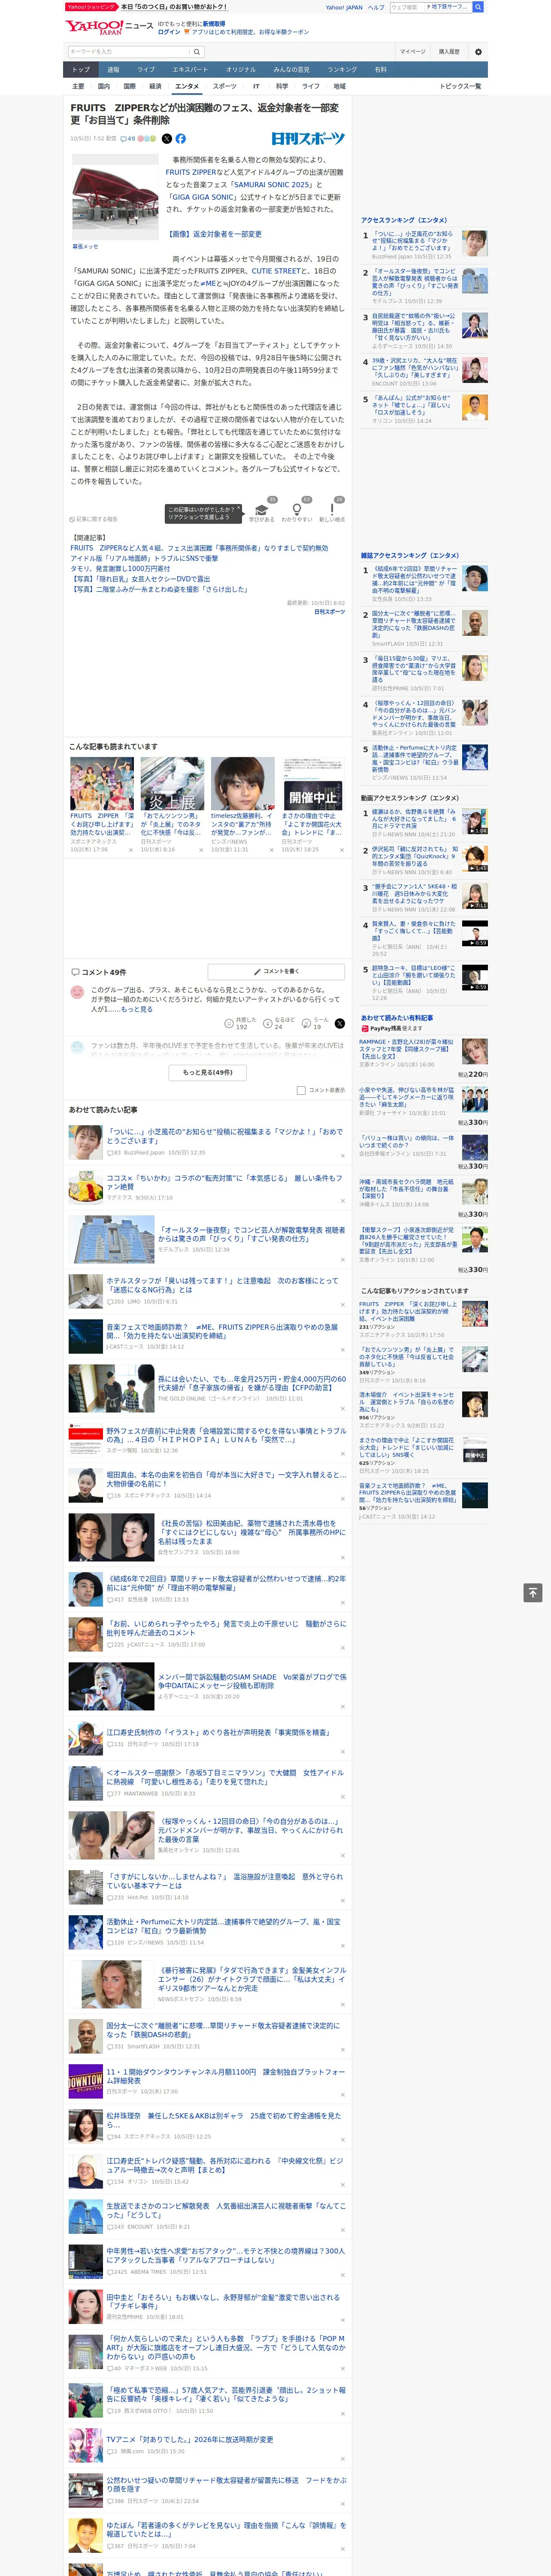Open 有料 tab in dark navigation
The width and height of the screenshot is (551, 2576).
[380, 70]
